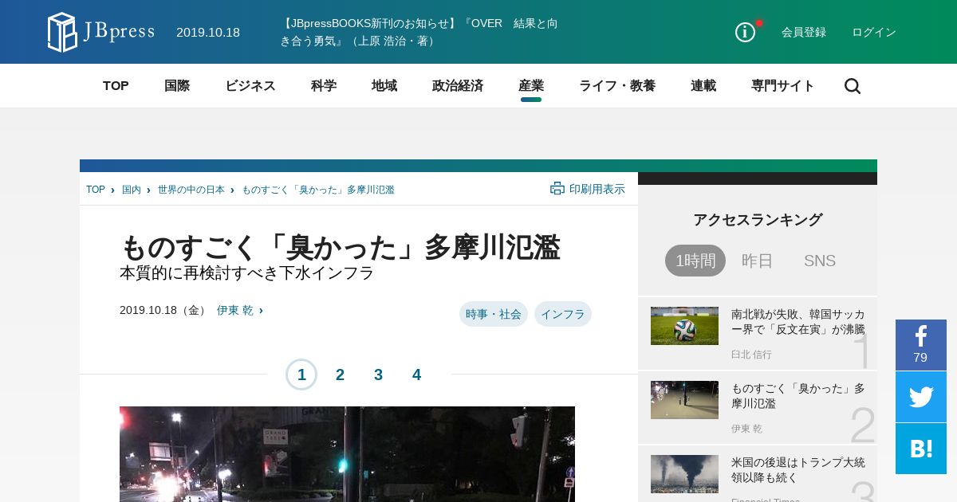Open the information notification icon
The height and width of the screenshot is (502, 957).
pos(745,32)
